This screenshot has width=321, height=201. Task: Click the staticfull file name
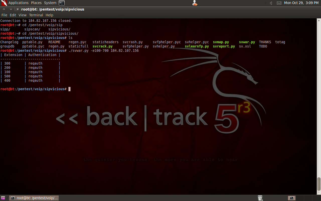tap(78, 46)
